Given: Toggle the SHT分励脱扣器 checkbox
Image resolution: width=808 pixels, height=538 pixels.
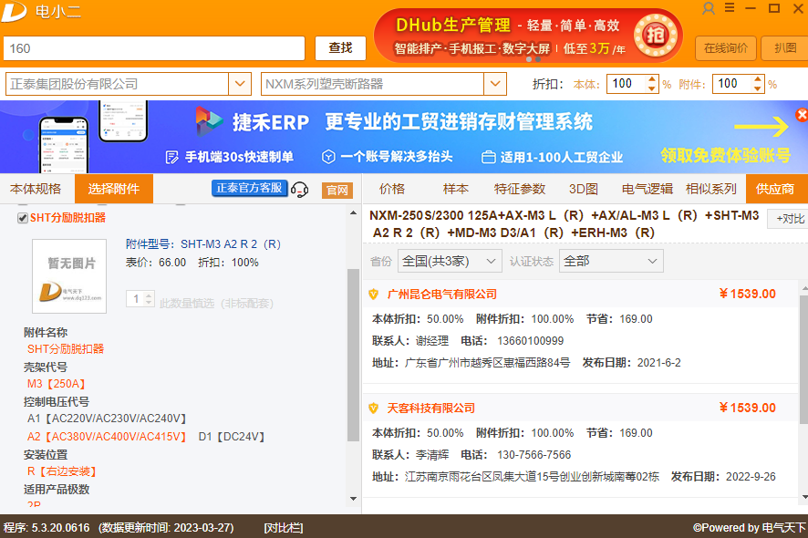Looking at the screenshot, I should coord(22,218).
